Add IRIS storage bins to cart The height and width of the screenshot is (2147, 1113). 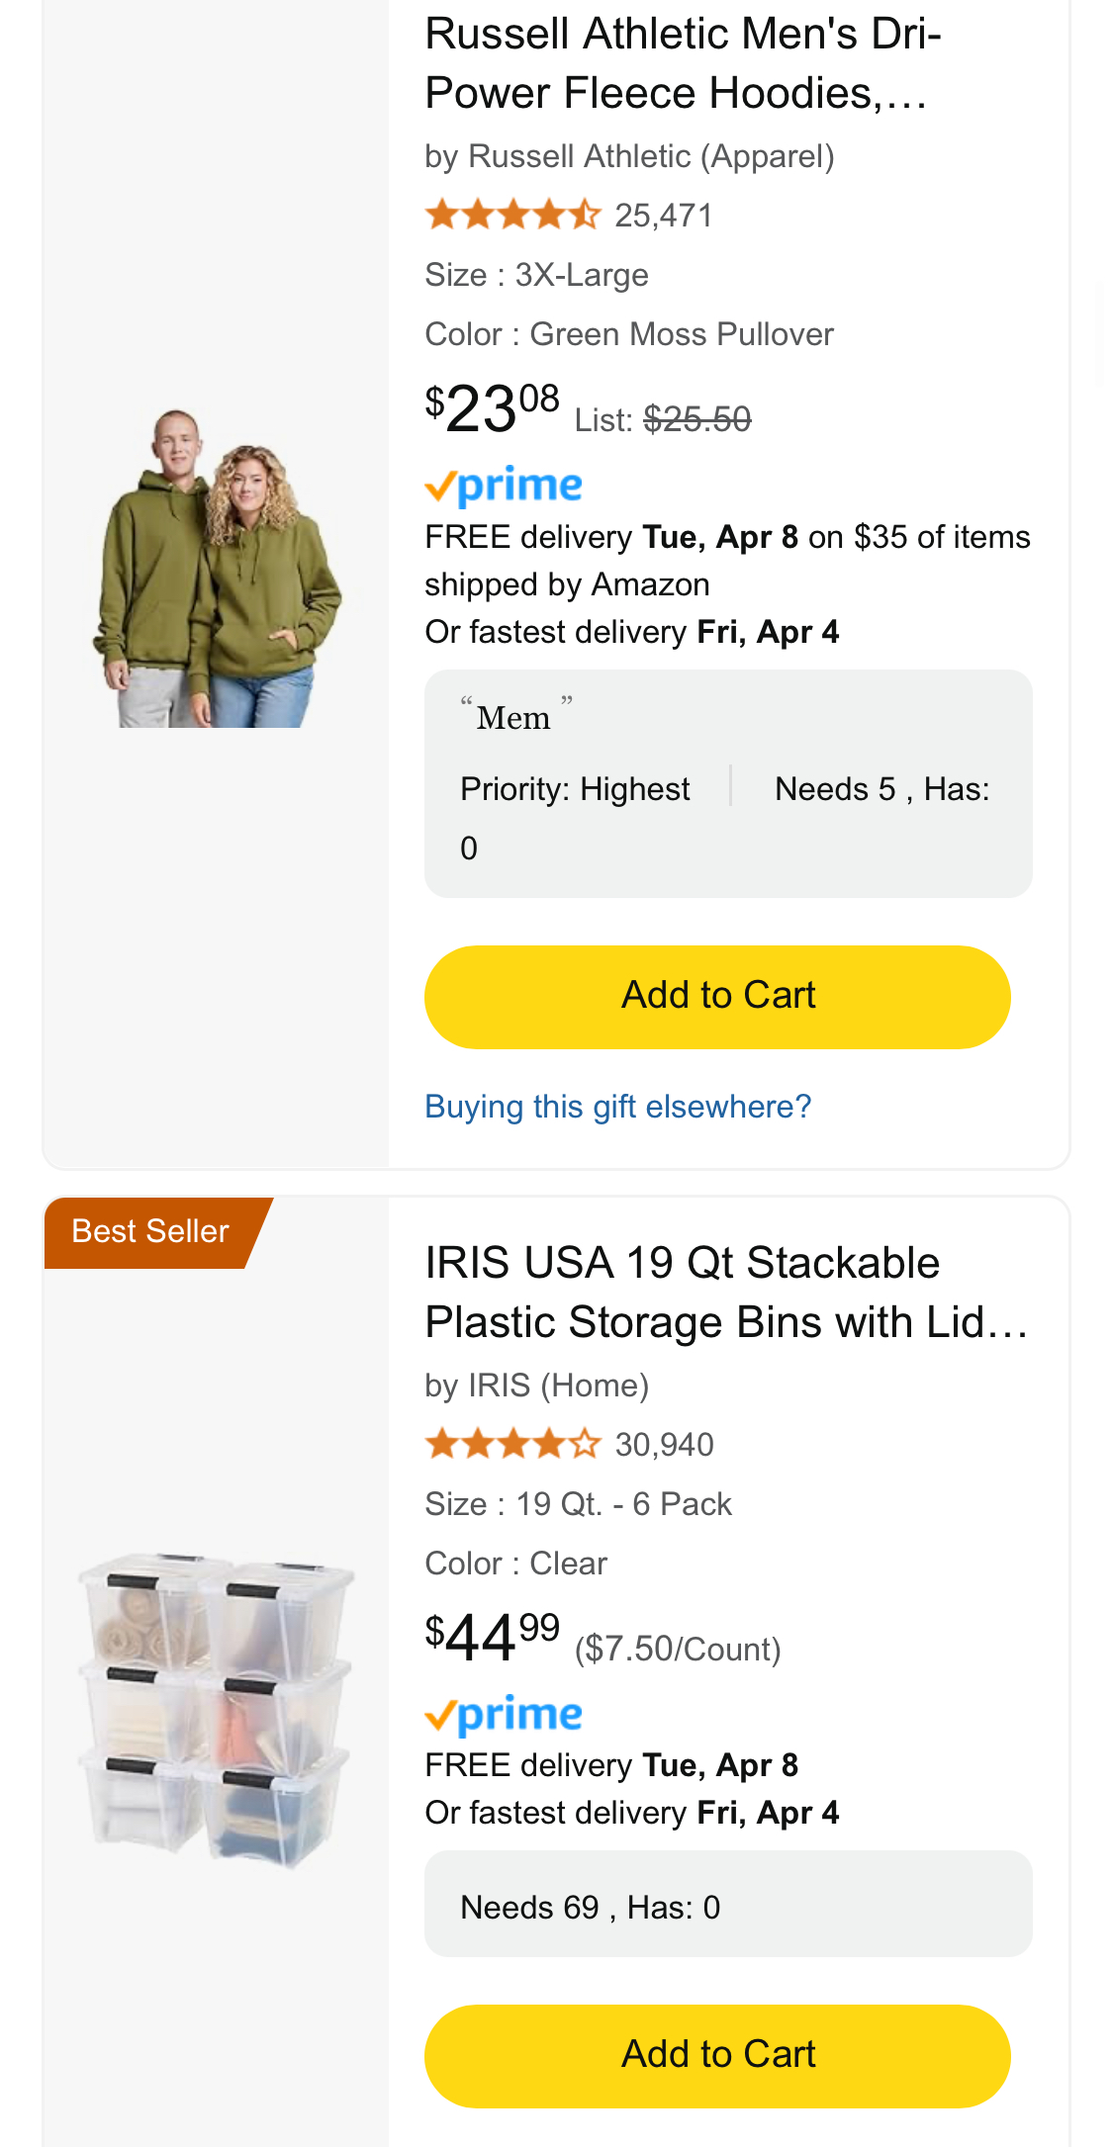coord(717,2056)
